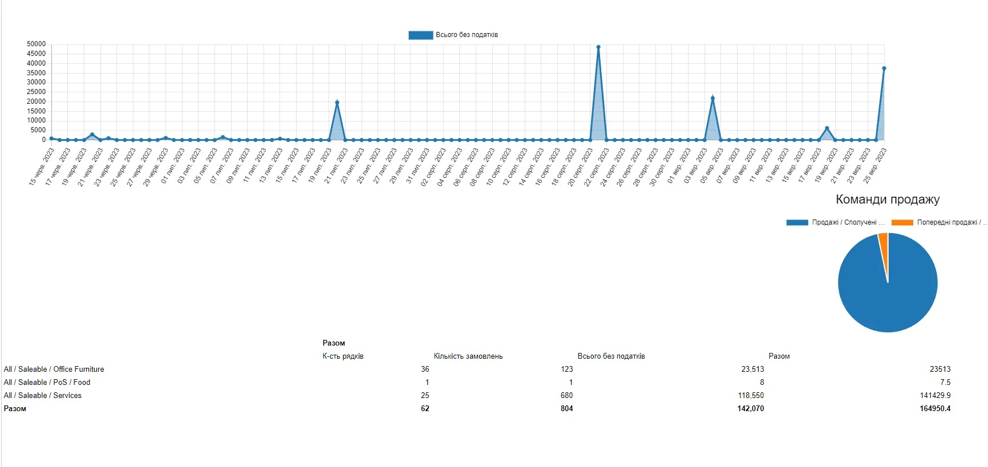Toggle the orange 'Попередні продажі' pie legend swatch
The image size is (988, 467).
pos(902,222)
